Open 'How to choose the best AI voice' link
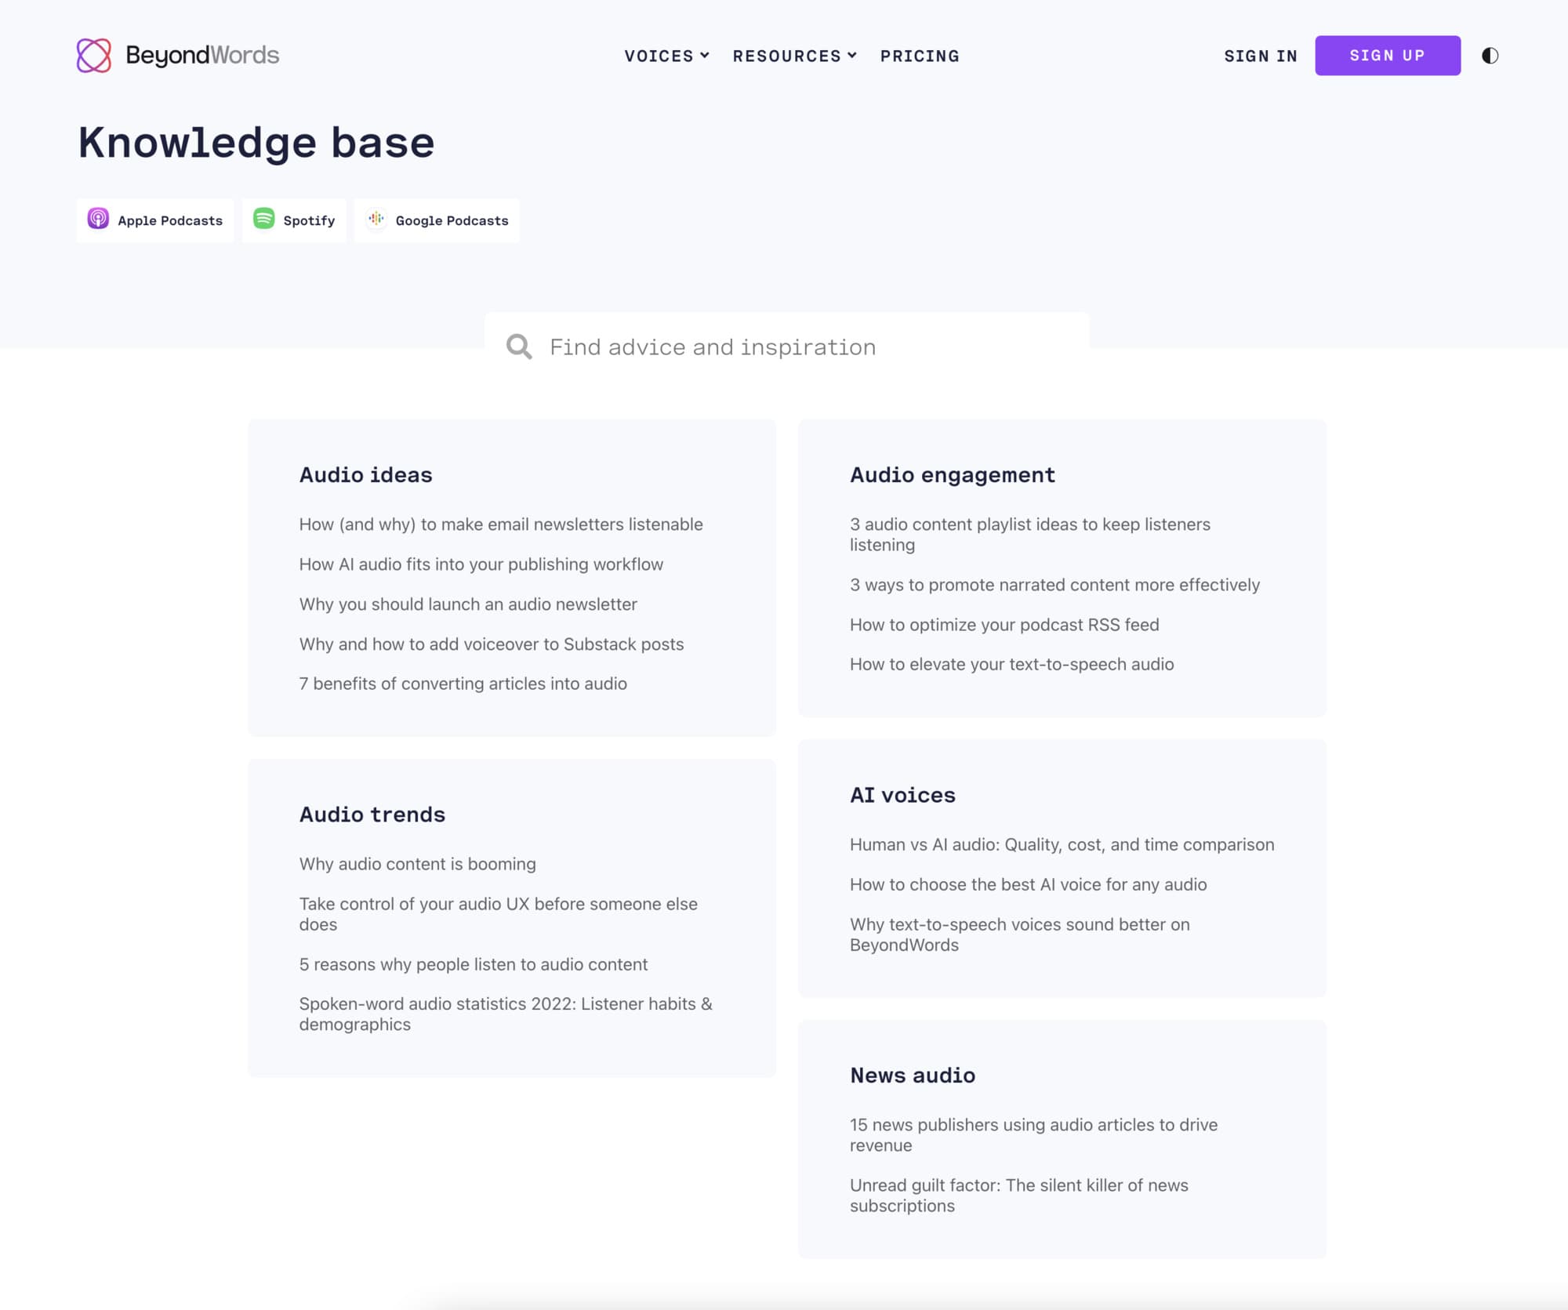 pos(1028,884)
